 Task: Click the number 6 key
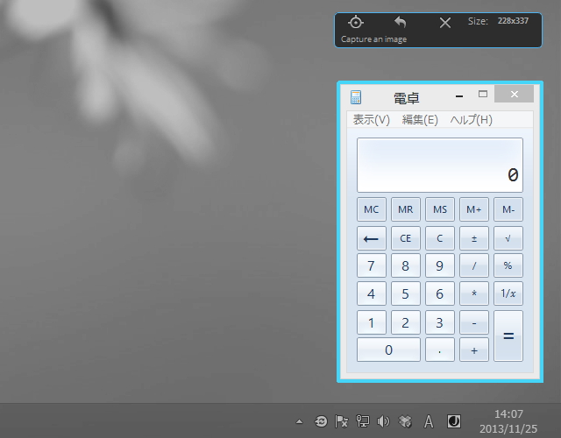coord(440,293)
